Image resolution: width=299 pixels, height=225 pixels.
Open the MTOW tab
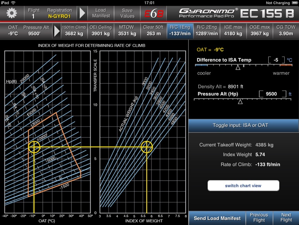click(x=127, y=31)
